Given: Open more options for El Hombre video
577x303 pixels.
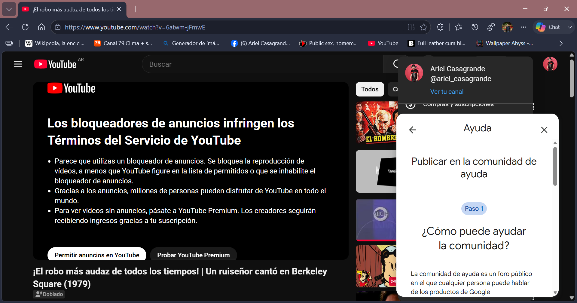Looking at the screenshot, I should coord(533,107).
